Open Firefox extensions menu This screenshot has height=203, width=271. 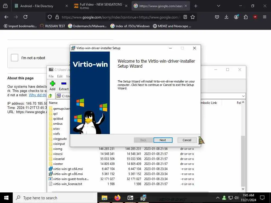click(x=246, y=17)
